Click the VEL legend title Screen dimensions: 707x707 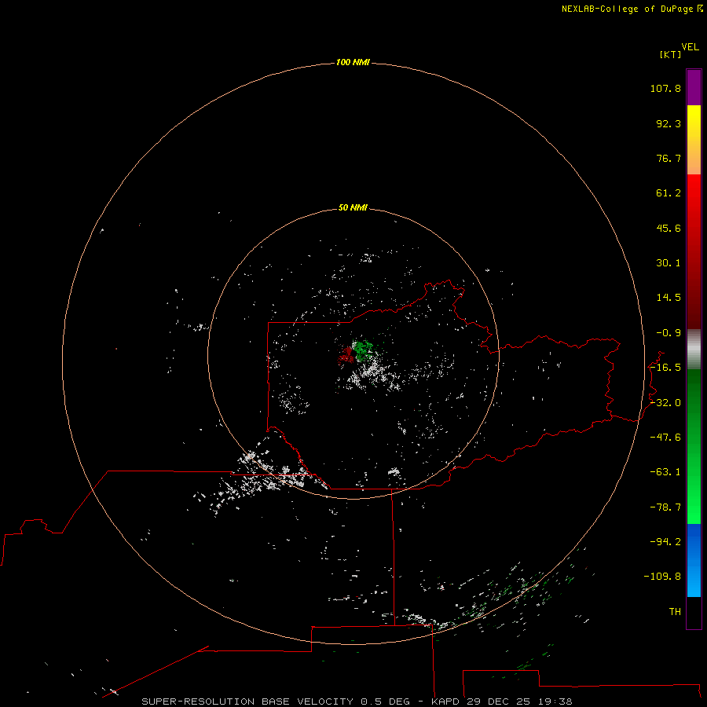pos(690,47)
